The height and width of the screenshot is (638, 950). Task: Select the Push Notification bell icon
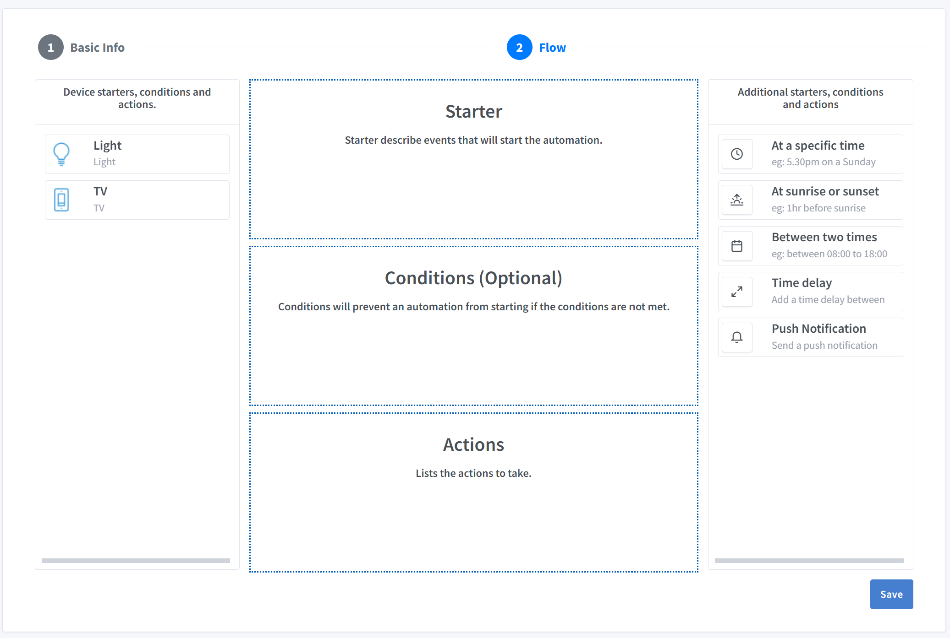[737, 337]
